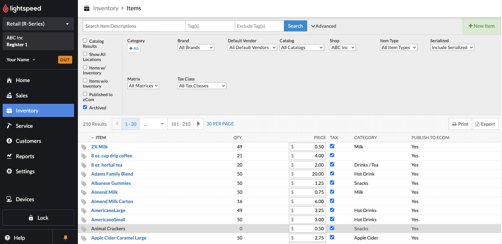502x244 pixels.
Task: Open the All Brands dropdown
Action: (x=196, y=47)
